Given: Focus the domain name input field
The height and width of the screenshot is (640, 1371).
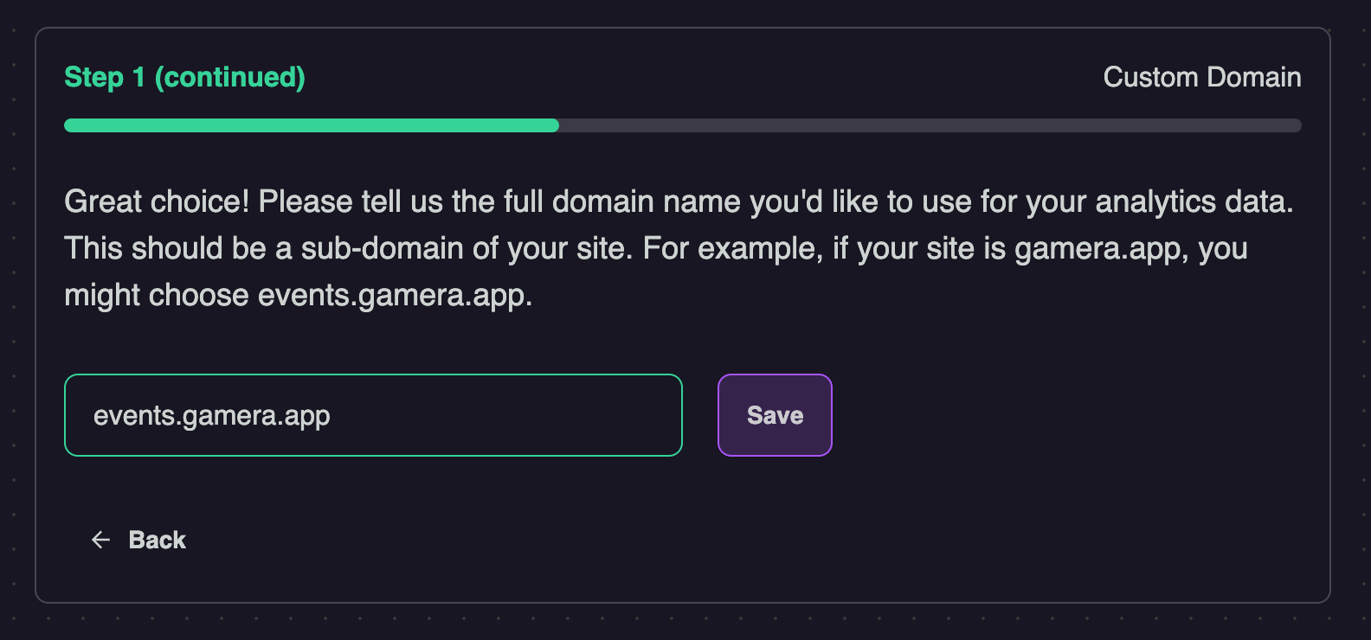Looking at the screenshot, I should click(x=373, y=415).
